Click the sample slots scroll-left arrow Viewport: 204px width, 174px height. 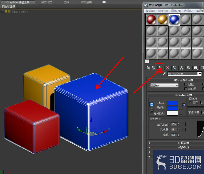click(147, 61)
